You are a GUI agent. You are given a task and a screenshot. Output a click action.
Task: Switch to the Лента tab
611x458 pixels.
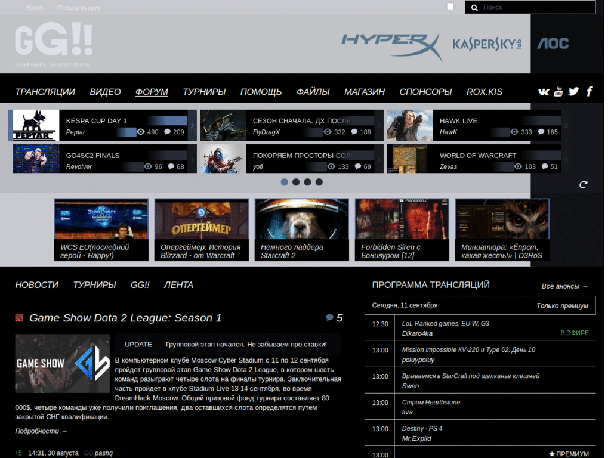(x=178, y=285)
